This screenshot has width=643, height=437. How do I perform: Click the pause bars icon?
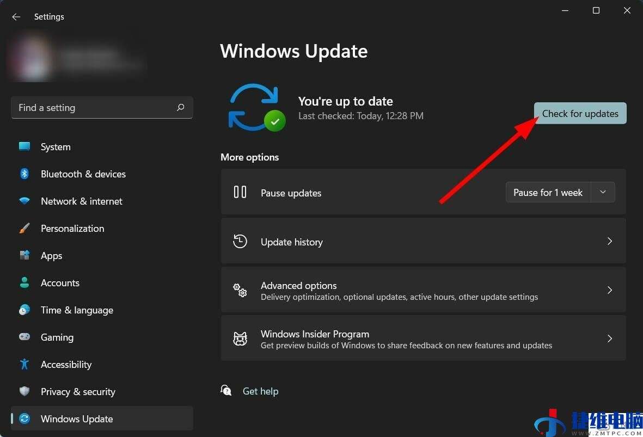click(x=240, y=192)
